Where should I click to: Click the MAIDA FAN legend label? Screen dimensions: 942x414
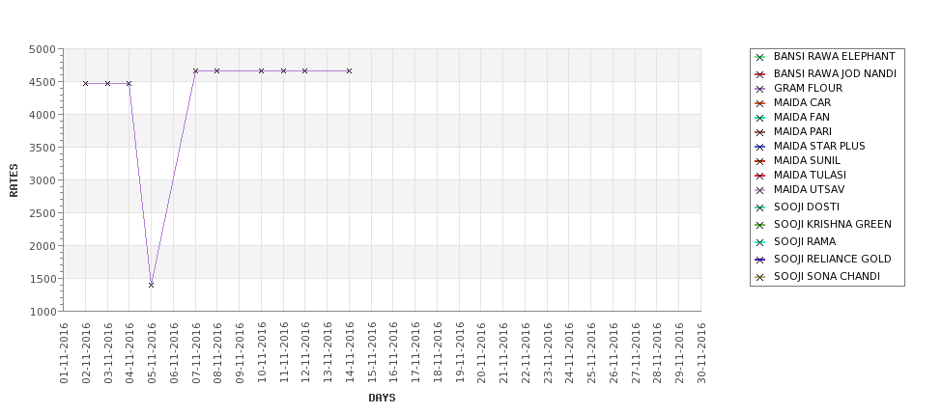point(801,117)
